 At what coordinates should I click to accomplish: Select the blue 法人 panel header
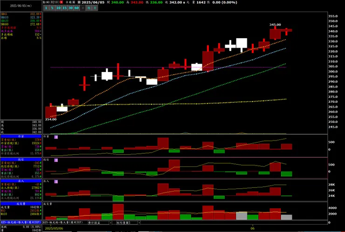[x=21, y=181]
